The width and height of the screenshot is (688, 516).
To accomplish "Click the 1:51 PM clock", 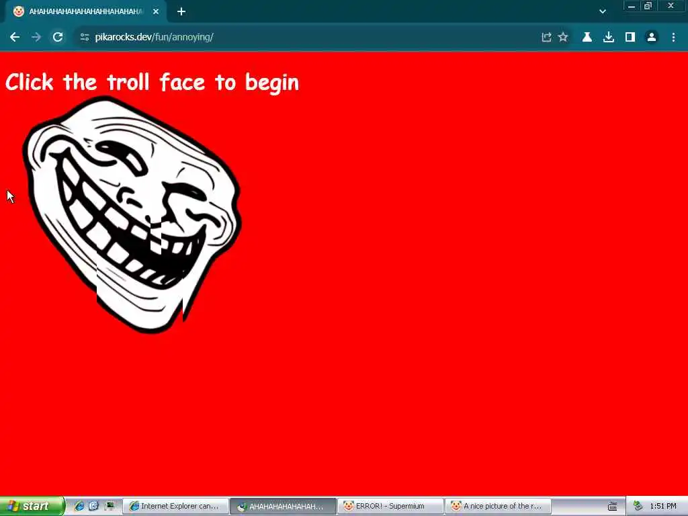I will (663, 506).
